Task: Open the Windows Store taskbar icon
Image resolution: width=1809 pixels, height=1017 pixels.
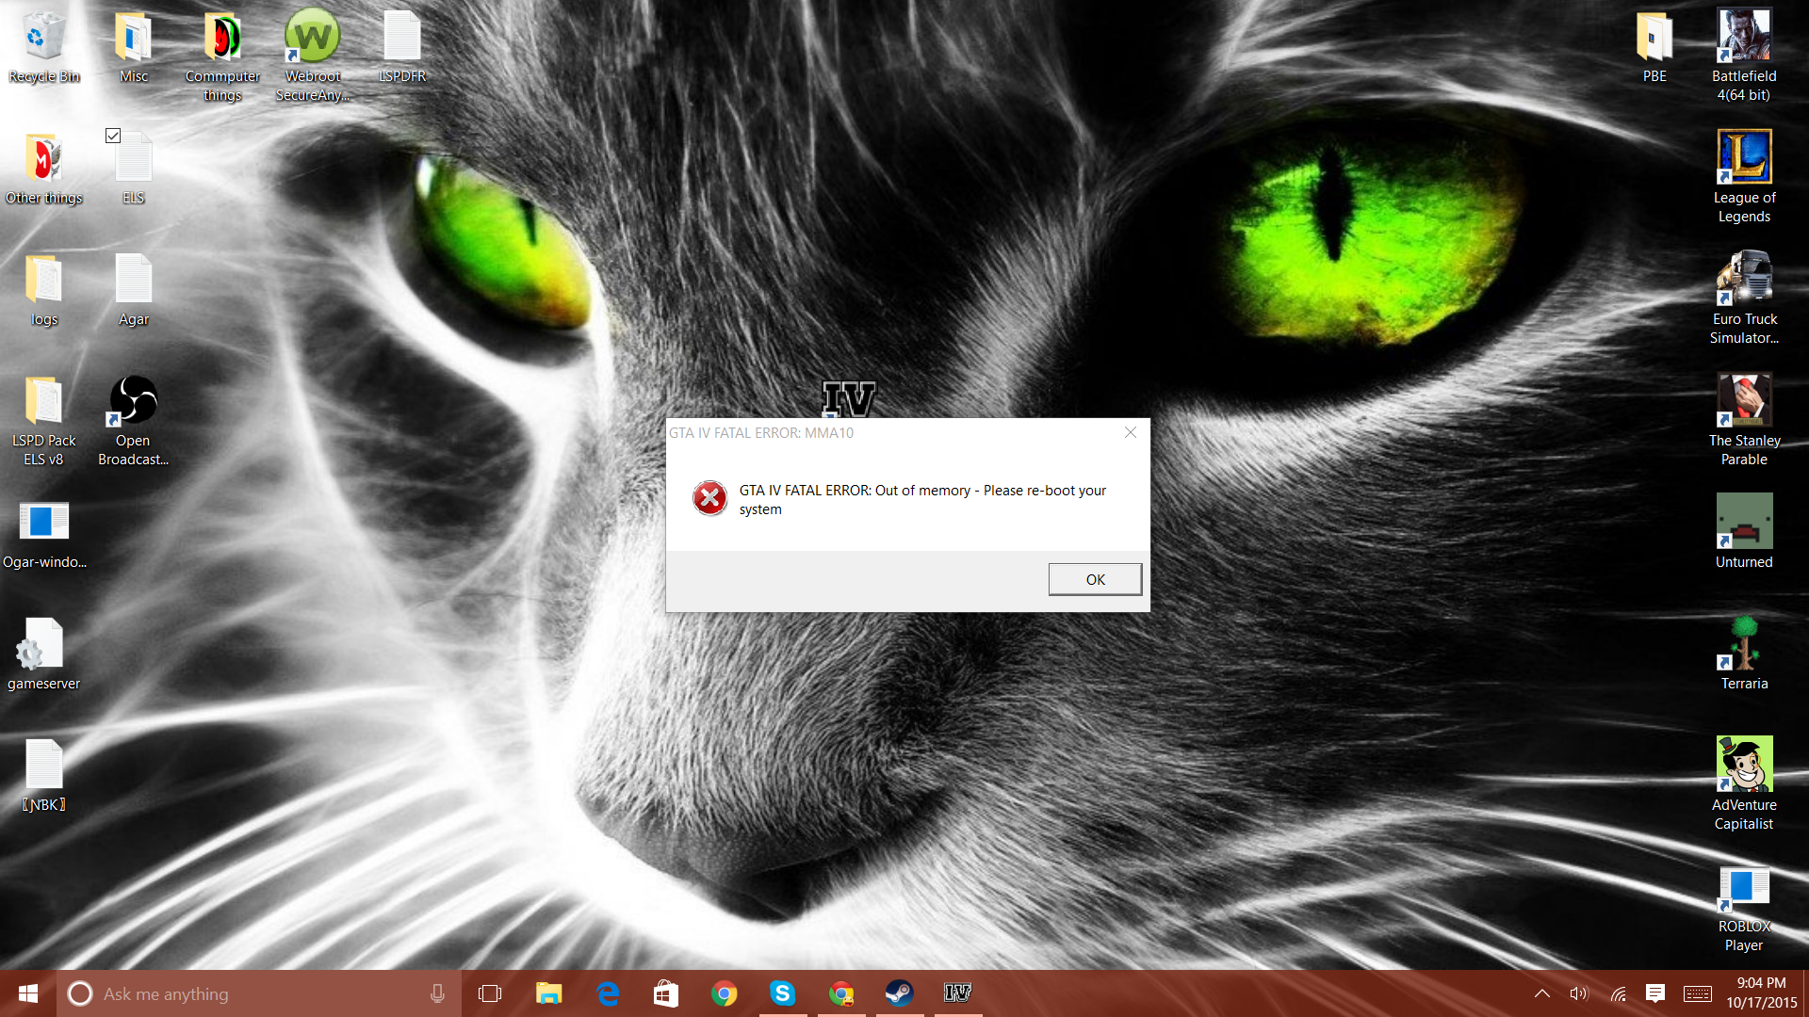Action: 666,993
